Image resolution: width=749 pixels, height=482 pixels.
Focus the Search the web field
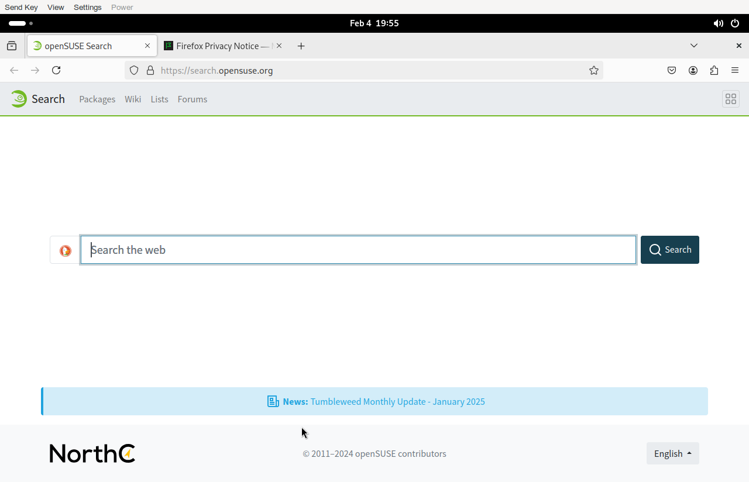point(358,250)
